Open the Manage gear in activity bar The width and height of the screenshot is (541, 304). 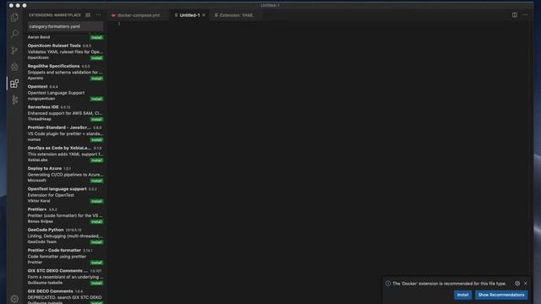[14, 298]
